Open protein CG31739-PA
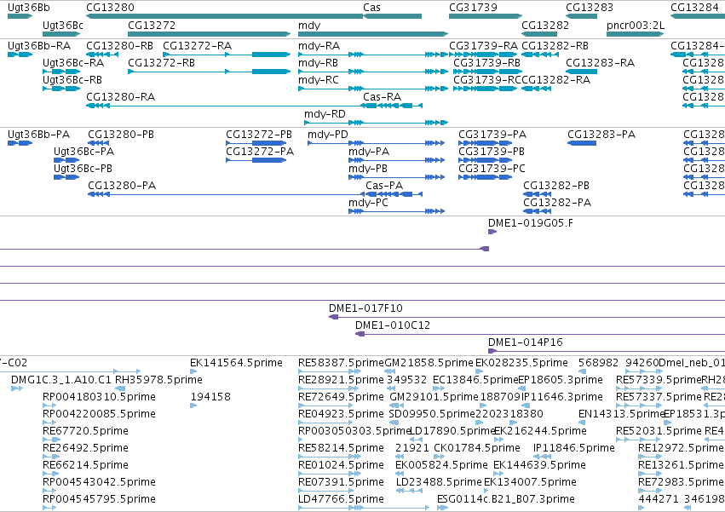This screenshot has width=725, height=512. pyautogui.click(x=486, y=143)
